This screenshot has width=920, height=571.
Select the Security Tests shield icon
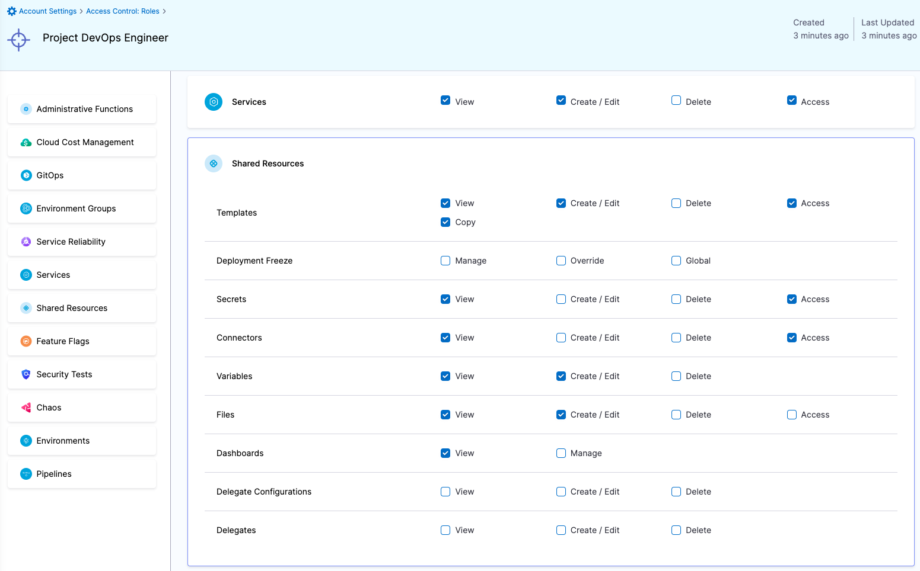pos(26,374)
